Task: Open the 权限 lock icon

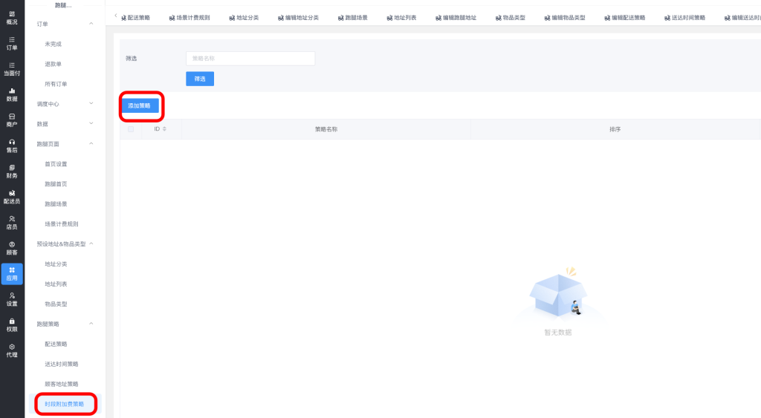Action: (12, 324)
